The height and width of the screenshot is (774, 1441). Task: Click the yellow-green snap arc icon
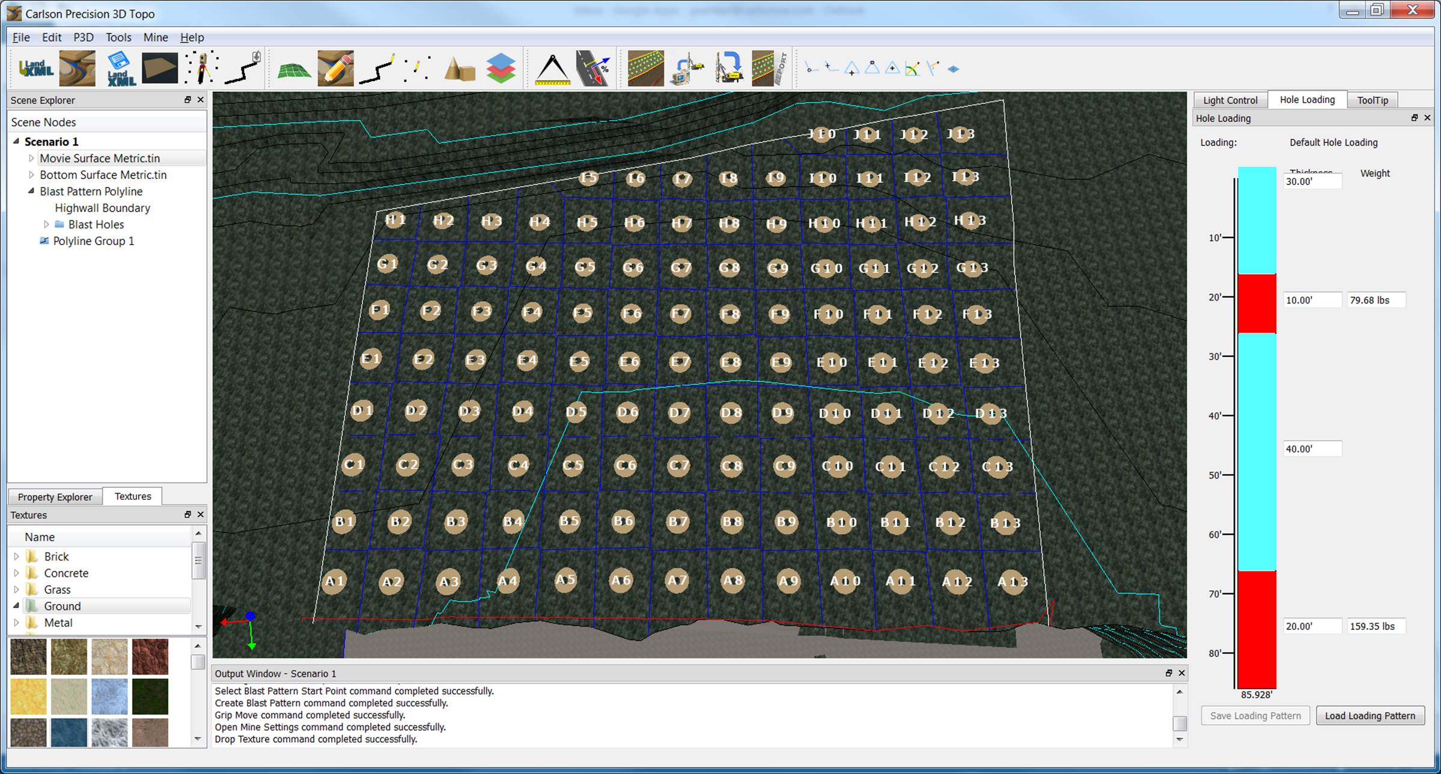tap(912, 69)
